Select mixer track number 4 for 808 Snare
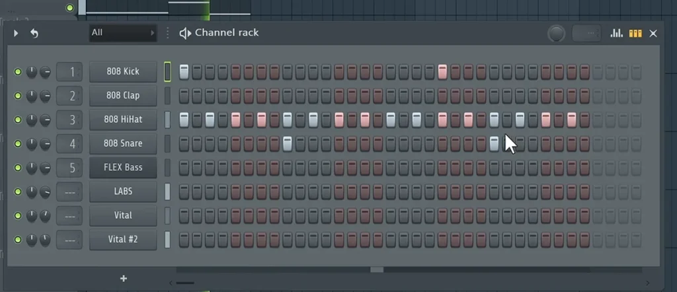Image resolution: width=677 pixels, height=292 pixels. pos(69,143)
